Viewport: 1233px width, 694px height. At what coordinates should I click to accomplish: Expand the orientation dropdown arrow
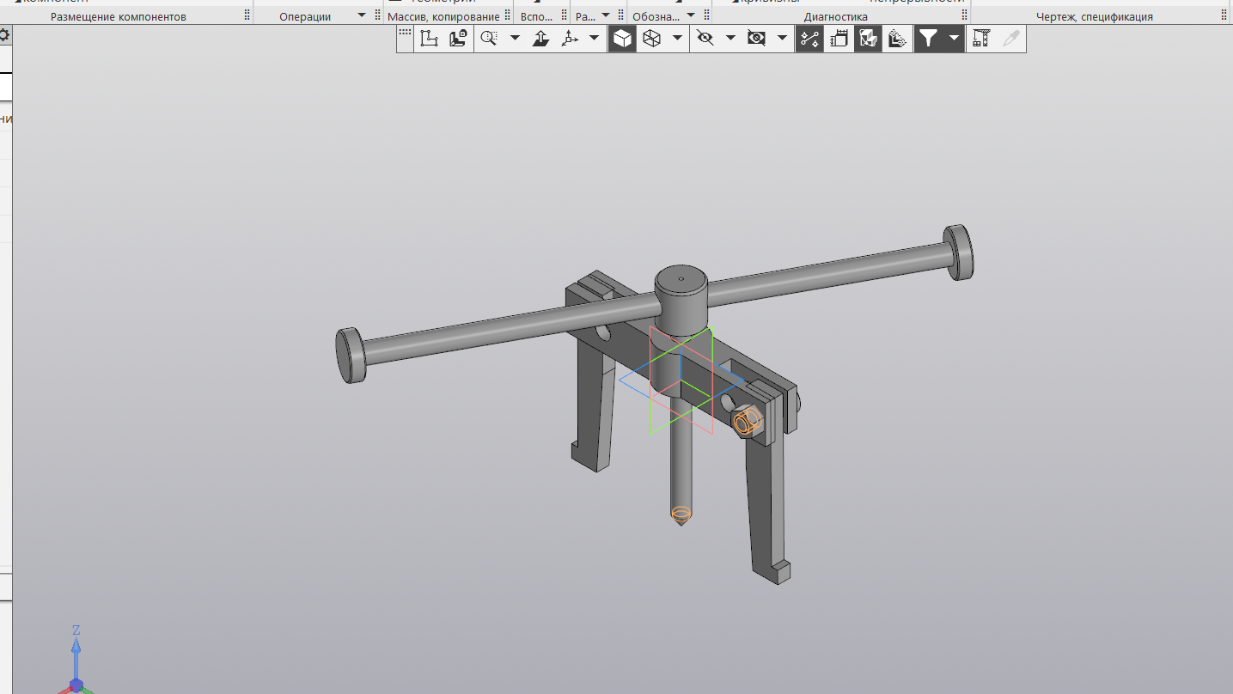point(594,38)
